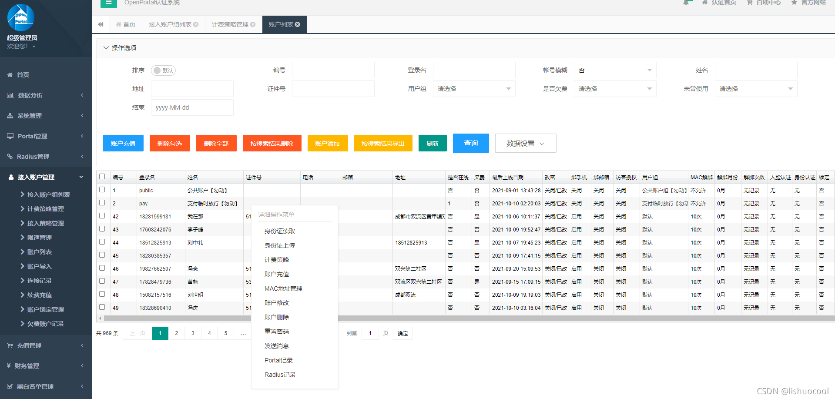This screenshot has width=835, height=399.
Task: Click 数据分析 chart icon in sidebar
Action: click(x=10, y=95)
